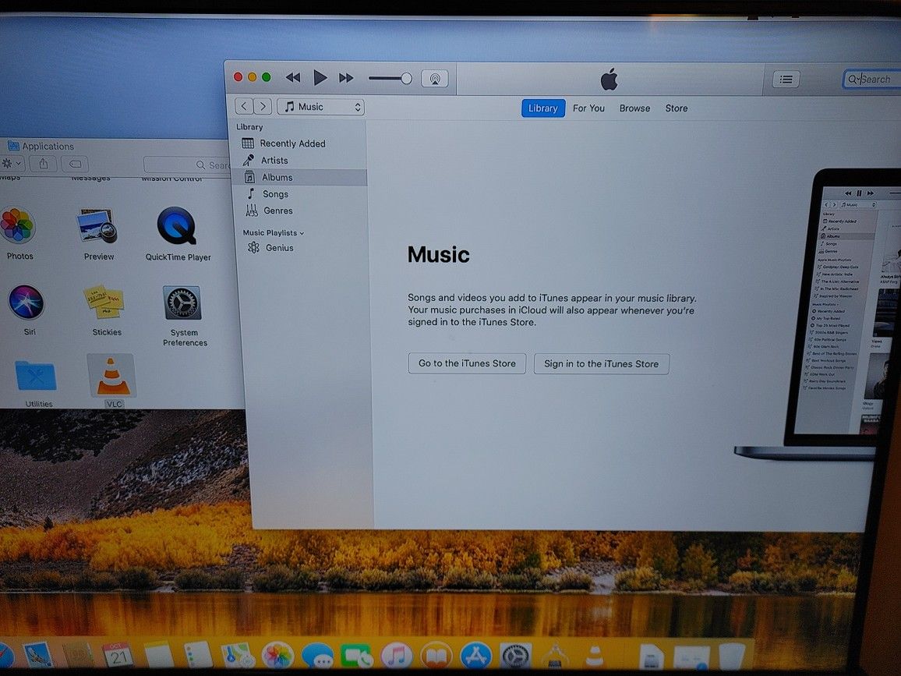Skip forward with the iTunes fast-forward button
The height and width of the screenshot is (676, 901).
[x=346, y=78]
